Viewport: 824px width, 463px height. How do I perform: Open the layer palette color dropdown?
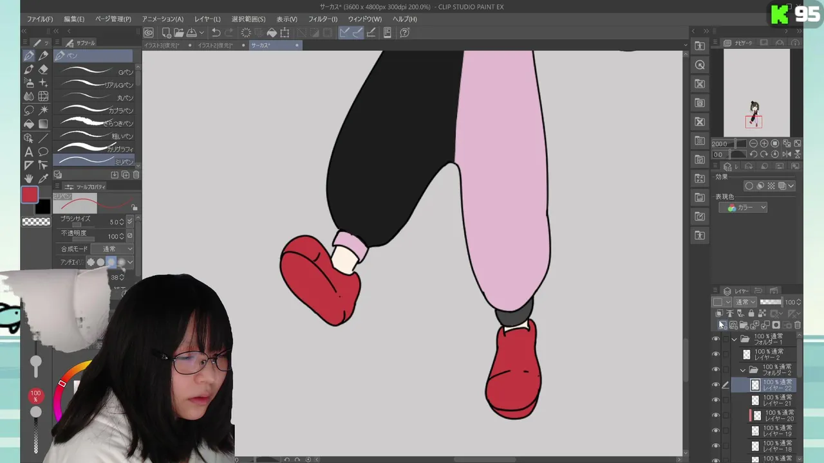click(722, 302)
